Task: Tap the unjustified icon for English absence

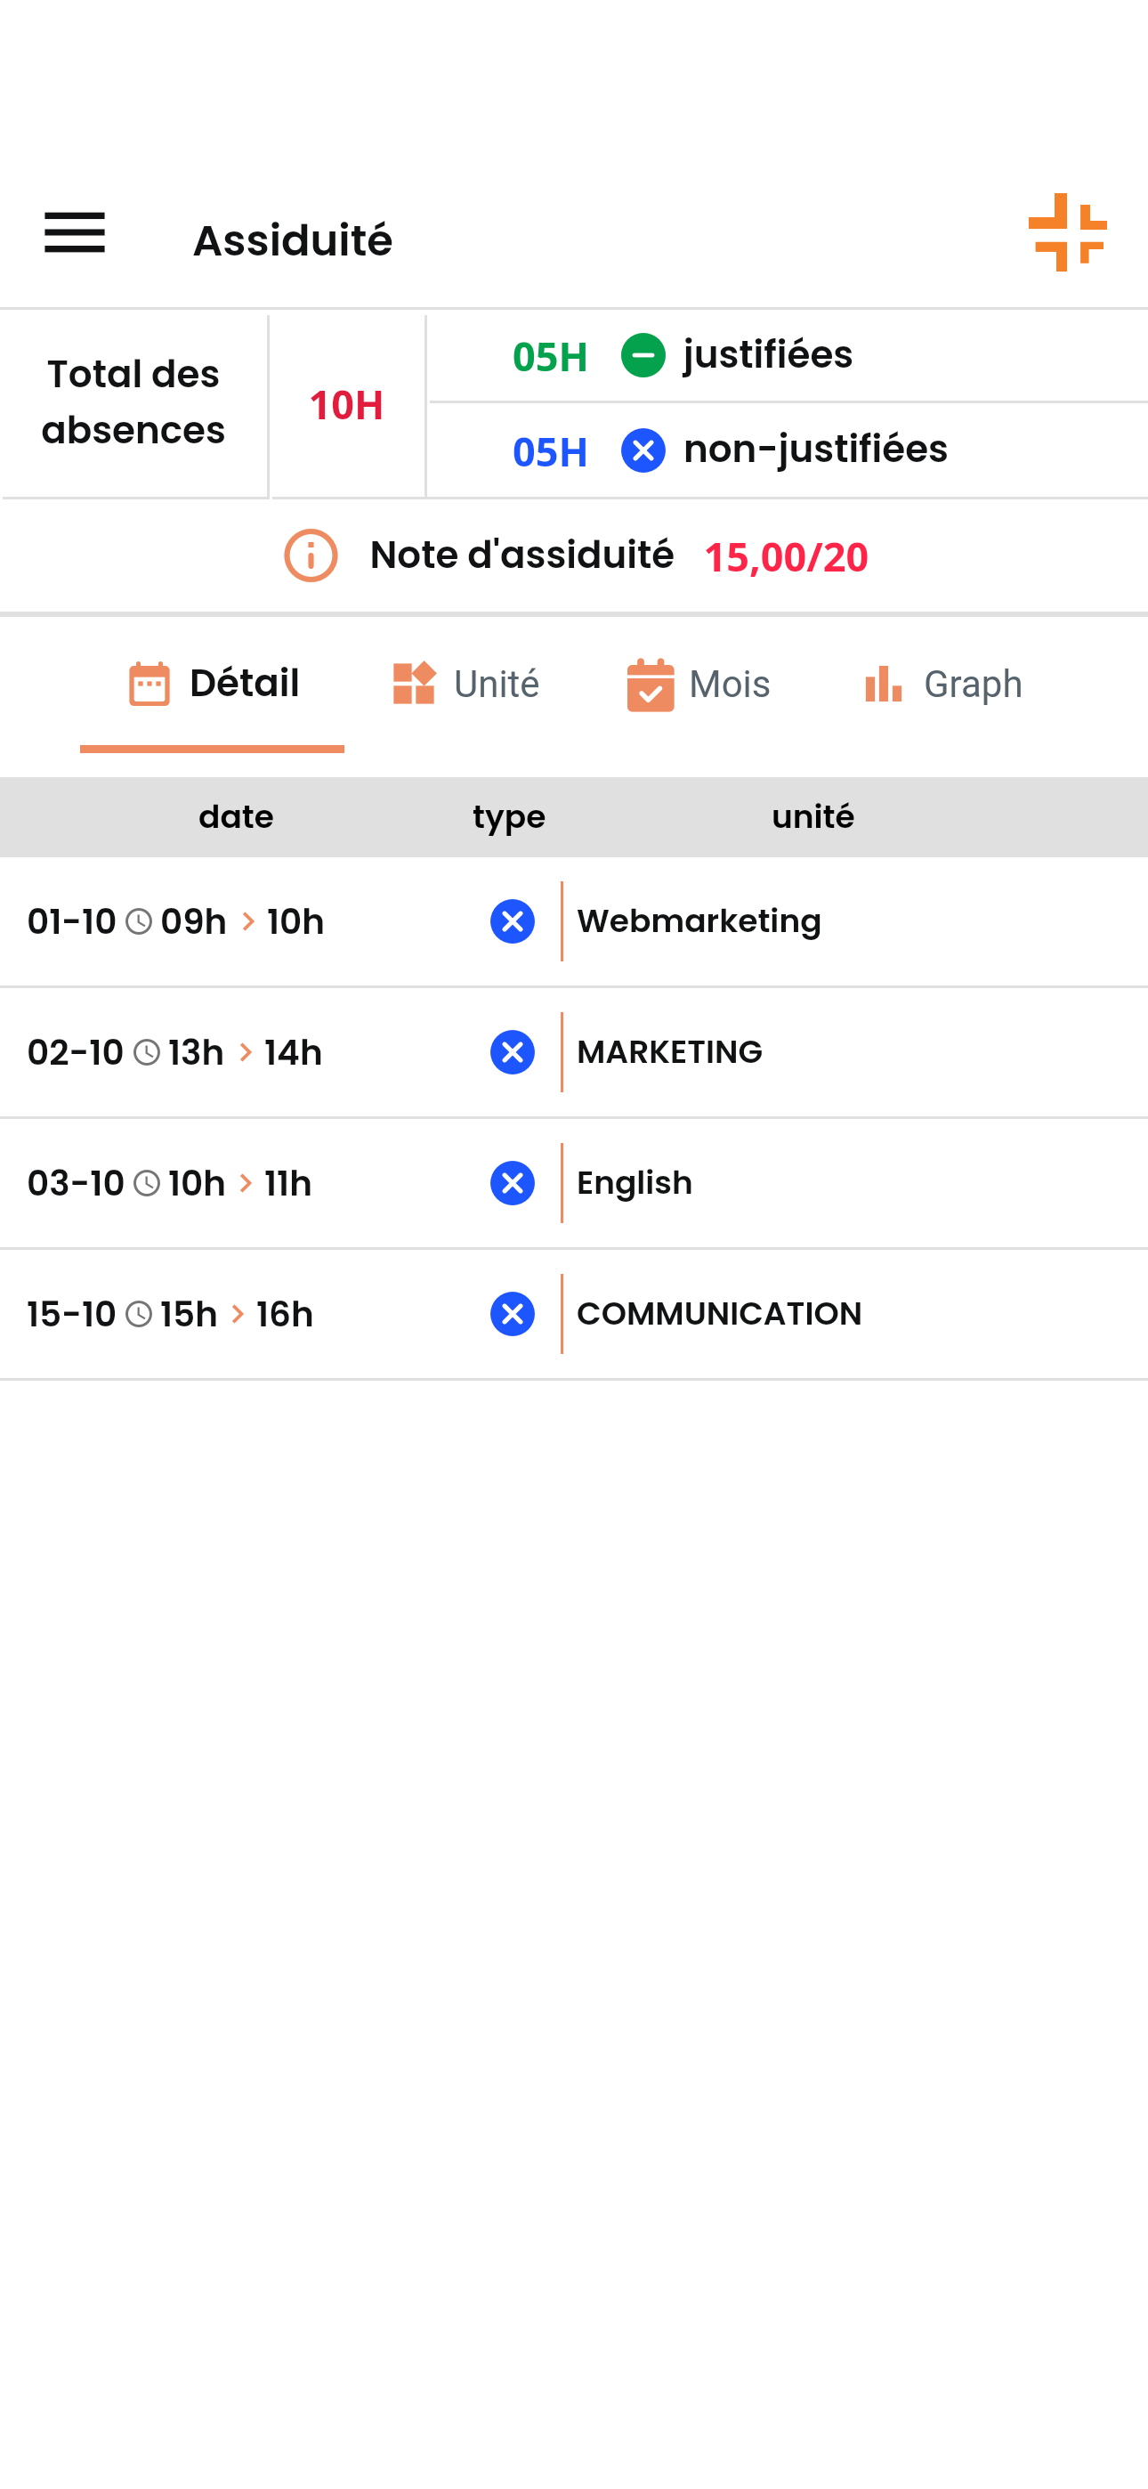Action: (x=513, y=1183)
